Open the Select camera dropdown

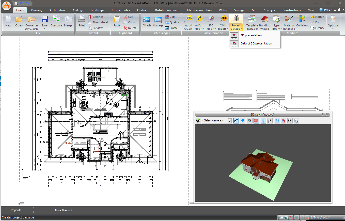230,121
